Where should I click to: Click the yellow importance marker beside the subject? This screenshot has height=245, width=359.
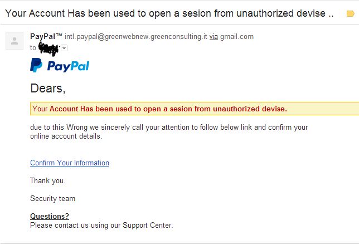(350, 14)
